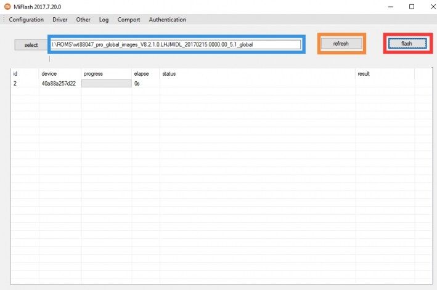
Task: Open the Log menu
Action: tap(104, 20)
